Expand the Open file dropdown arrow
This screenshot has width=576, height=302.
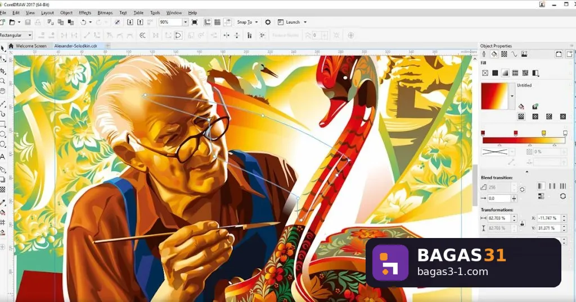pyautogui.click(x=19, y=22)
